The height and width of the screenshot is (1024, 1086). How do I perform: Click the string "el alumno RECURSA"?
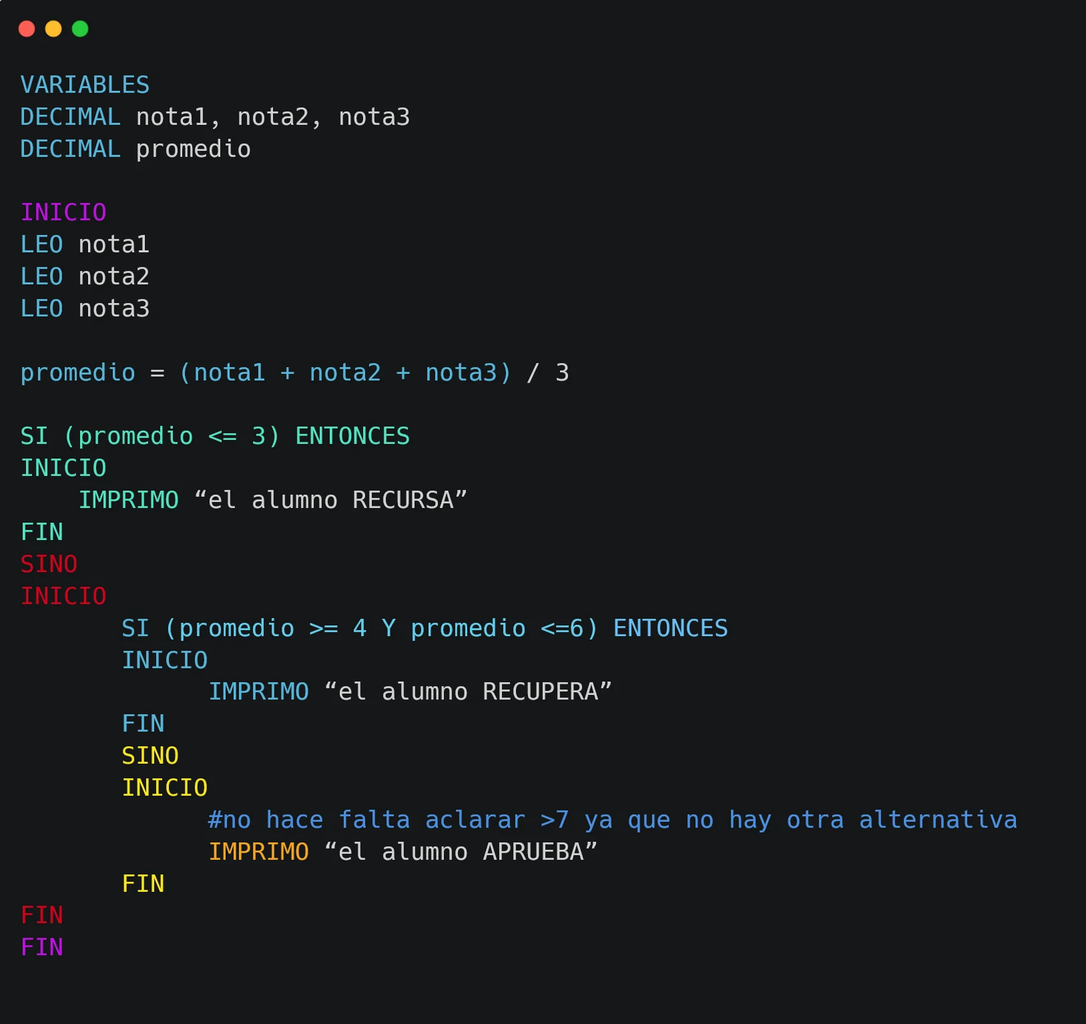point(330,500)
